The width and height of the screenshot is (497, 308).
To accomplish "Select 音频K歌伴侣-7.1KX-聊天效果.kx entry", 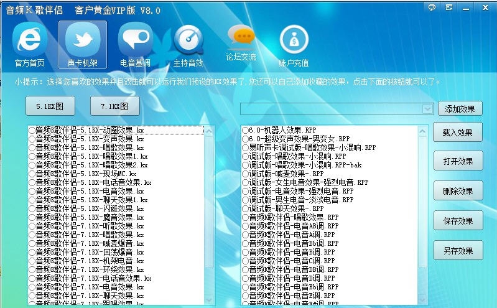I will 86,296.
